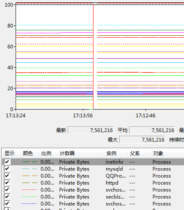184x210 pixels.
Task: Sort by the 比例 column header
Action: [48, 153]
